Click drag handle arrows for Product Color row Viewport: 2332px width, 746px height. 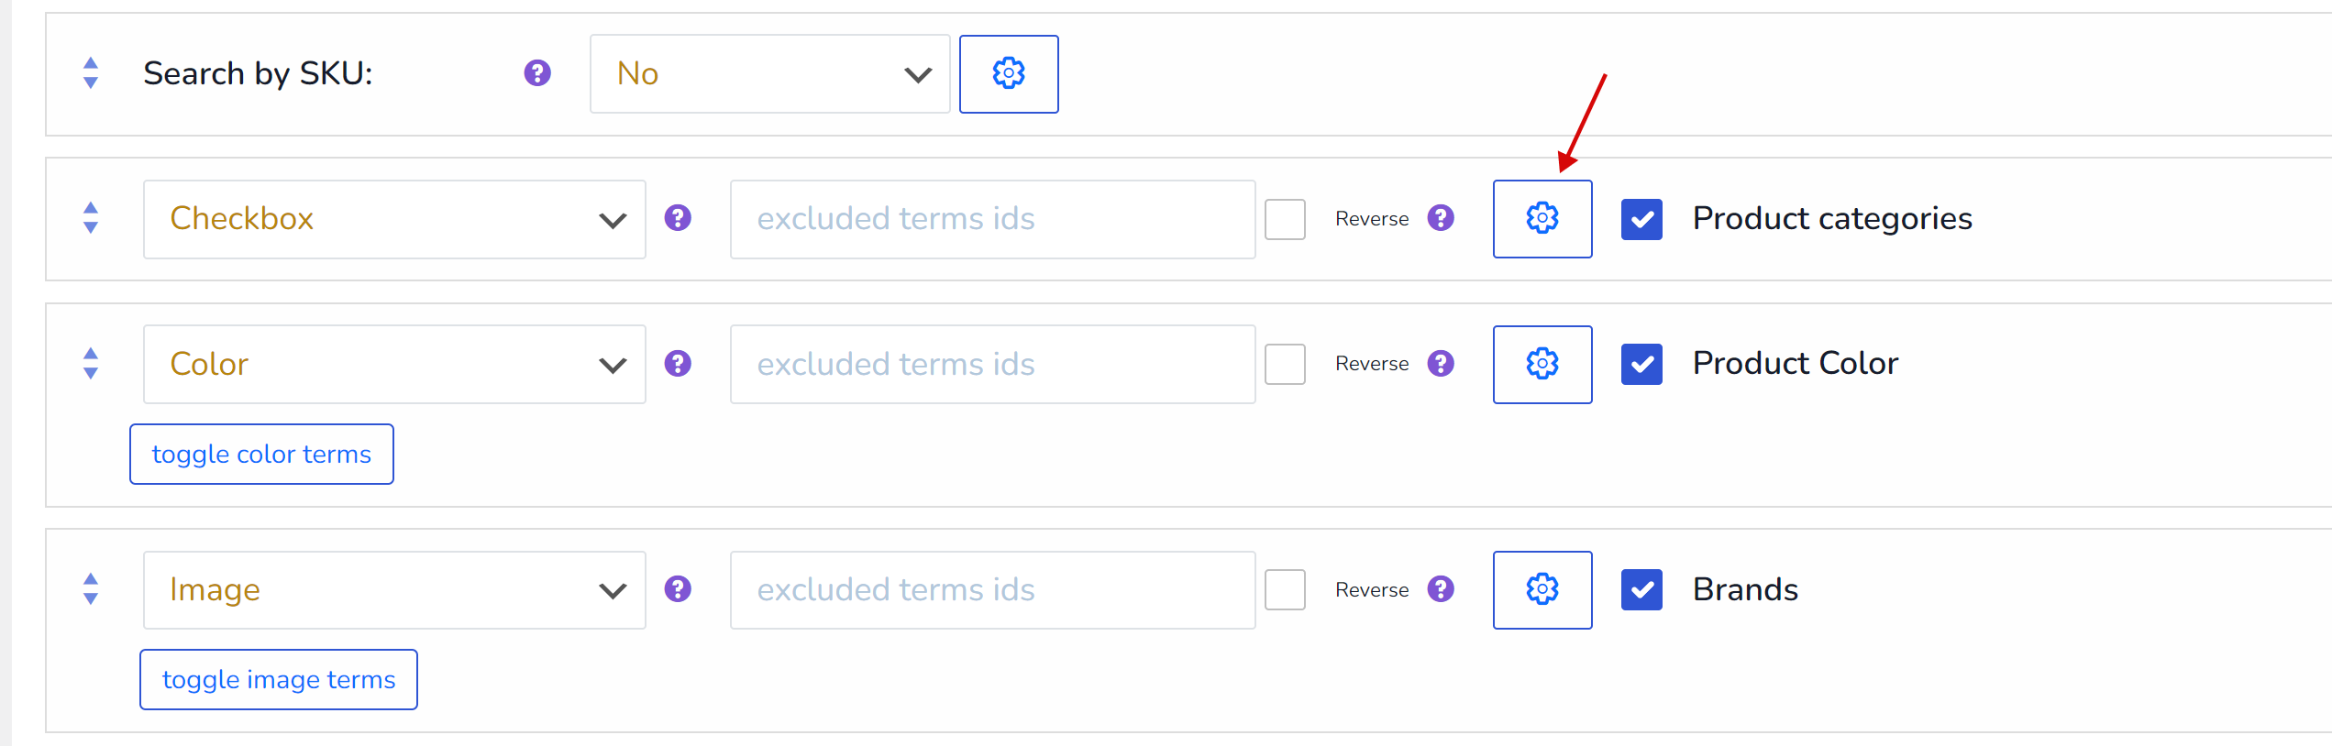pos(91,364)
